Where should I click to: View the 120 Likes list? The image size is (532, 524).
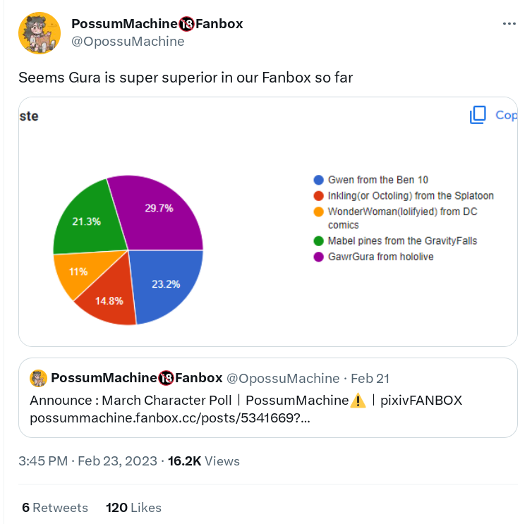[133, 508]
